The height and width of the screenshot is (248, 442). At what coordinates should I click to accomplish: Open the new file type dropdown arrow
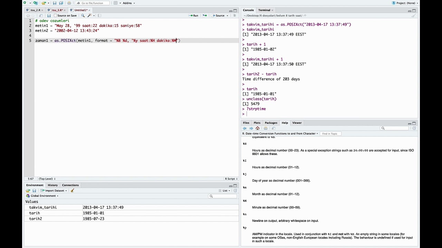point(30,3)
